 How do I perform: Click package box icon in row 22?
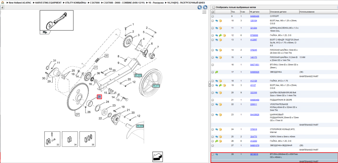[220, 104]
